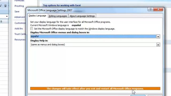
Task: Open the Proofing options category
Action: (x=19, y=6)
